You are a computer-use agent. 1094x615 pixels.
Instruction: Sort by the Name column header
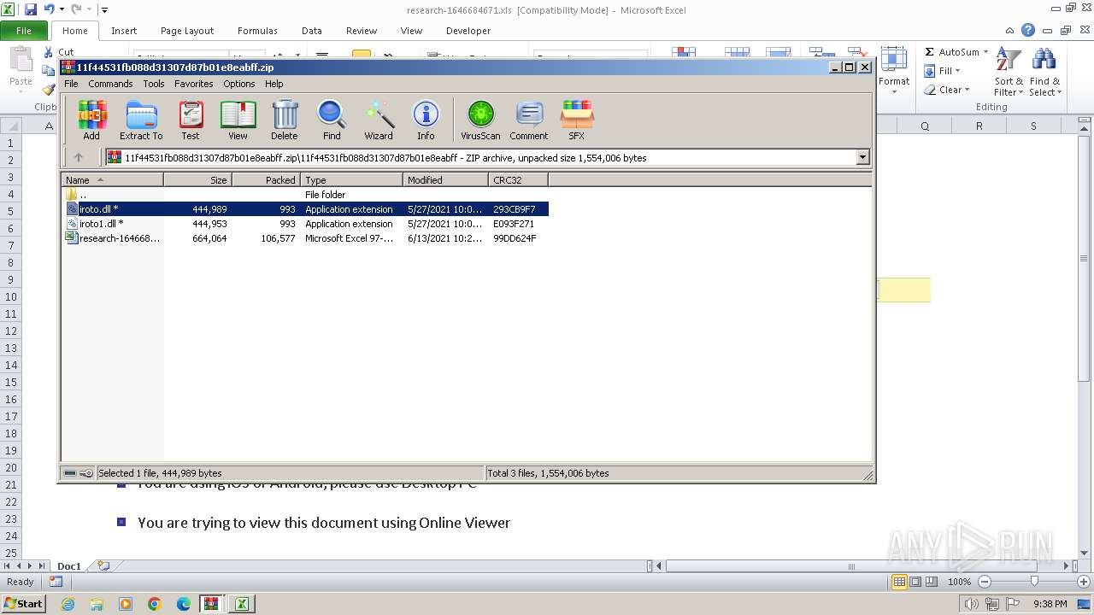[113, 180]
